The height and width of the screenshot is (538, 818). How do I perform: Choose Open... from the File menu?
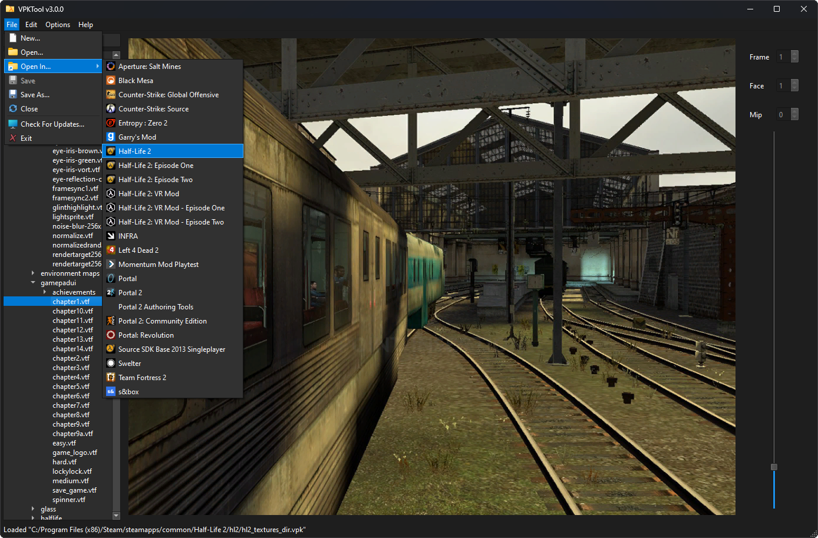coord(53,52)
